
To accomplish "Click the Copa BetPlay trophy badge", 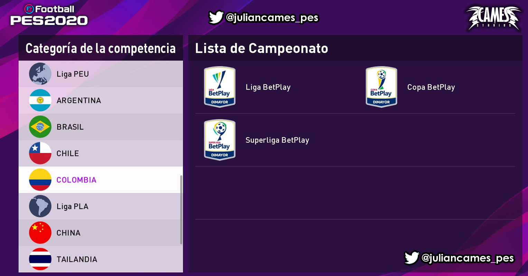I will pos(381,87).
